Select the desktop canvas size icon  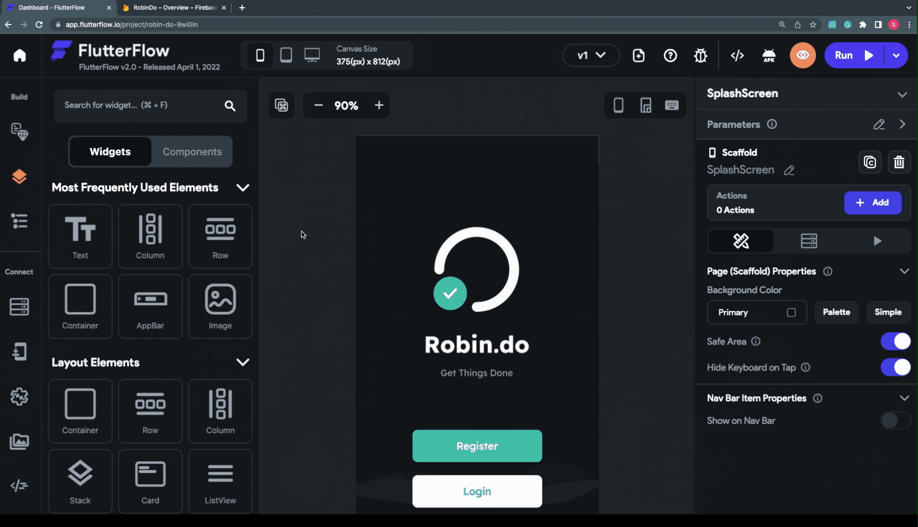pyautogui.click(x=312, y=55)
